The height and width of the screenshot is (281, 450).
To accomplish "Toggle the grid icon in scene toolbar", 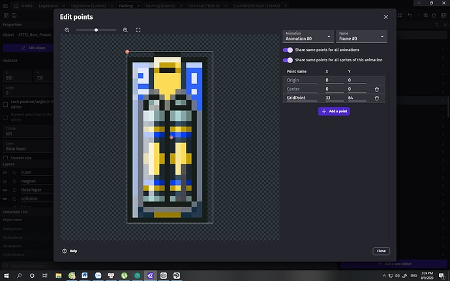I will pos(400,15).
